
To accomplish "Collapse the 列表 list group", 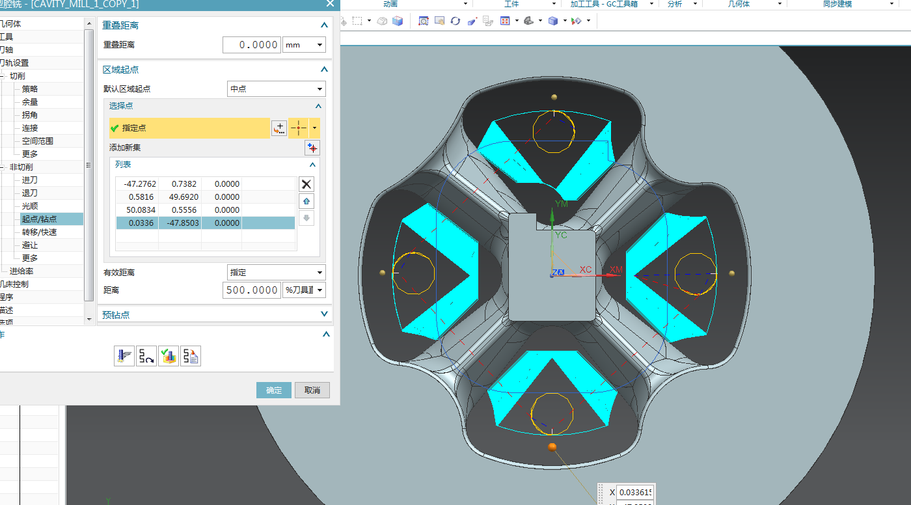I will 312,165.
